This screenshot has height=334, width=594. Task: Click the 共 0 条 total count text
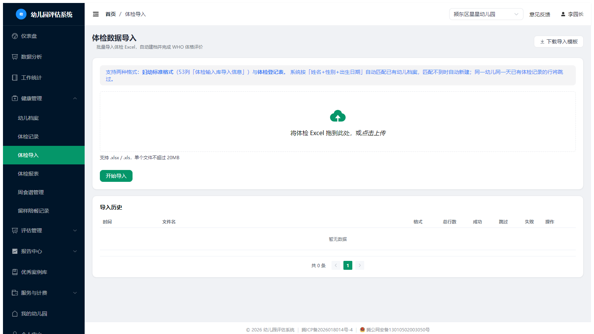pyautogui.click(x=319, y=266)
